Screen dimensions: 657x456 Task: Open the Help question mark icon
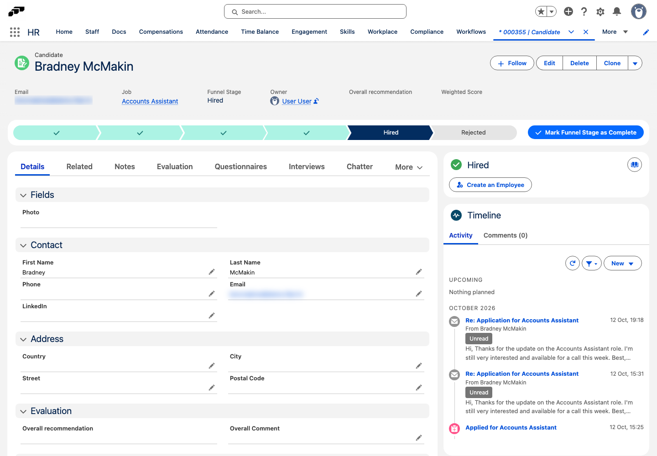pyautogui.click(x=584, y=11)
